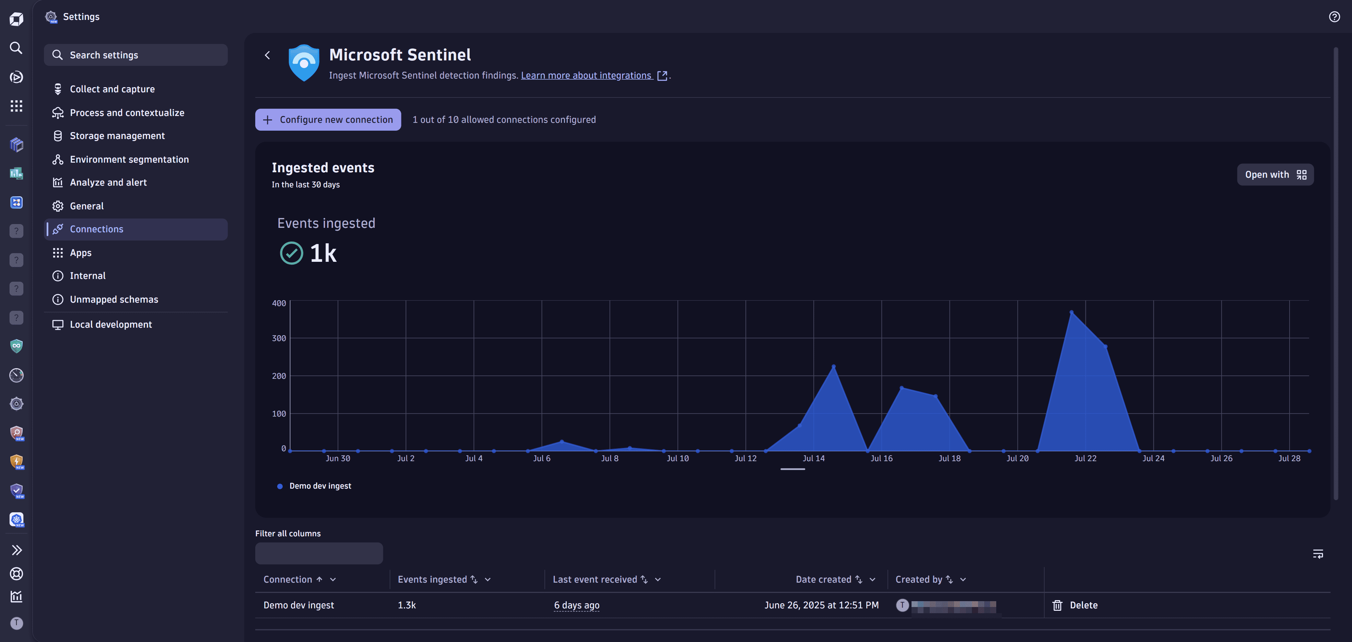Viewport: 1352px width, 642px height.
Task: Click the allowed connections configured text
Action: 504,119
